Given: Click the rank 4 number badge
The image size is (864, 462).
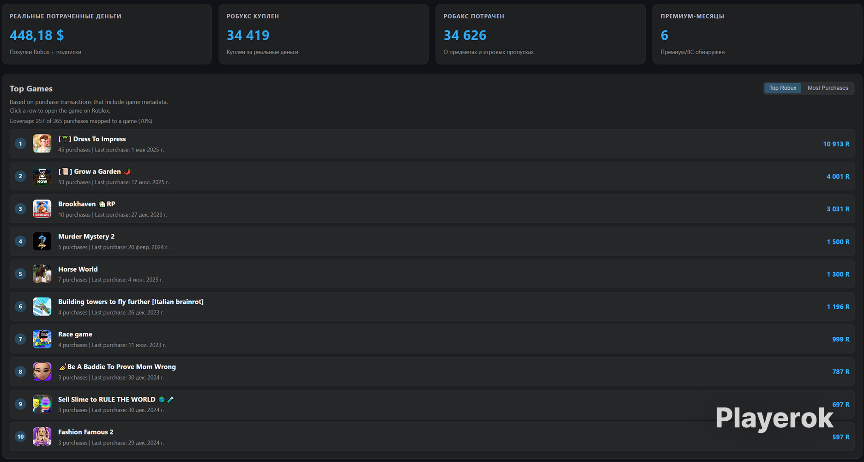Looking at the screenshot, I should [20, 241].
